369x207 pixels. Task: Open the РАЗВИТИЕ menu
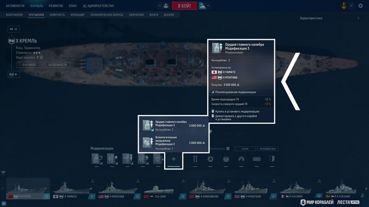pos(56,6)
